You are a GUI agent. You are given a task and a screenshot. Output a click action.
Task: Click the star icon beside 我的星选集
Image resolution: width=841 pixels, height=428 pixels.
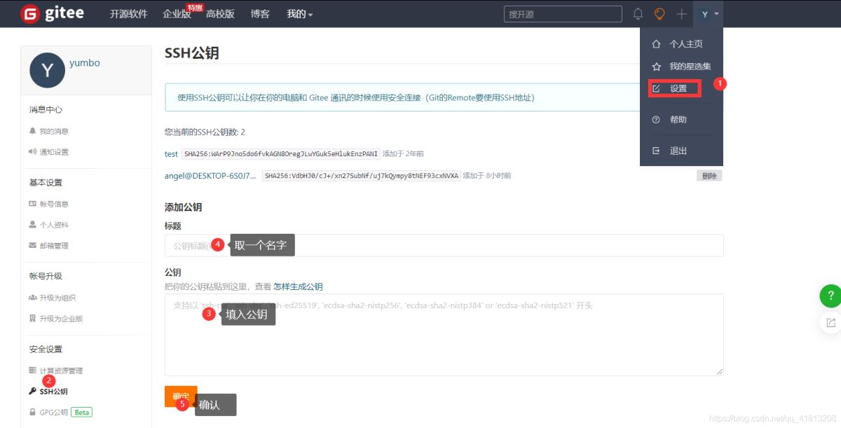pyautogui.click(x=656, y=66)
